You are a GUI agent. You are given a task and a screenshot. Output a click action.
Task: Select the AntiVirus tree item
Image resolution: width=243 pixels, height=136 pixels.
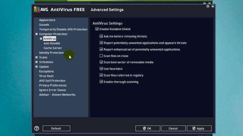50,39
